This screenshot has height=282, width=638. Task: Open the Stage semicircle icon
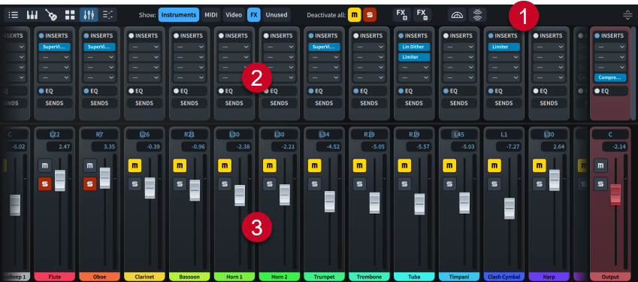click(x=457, y=15)
